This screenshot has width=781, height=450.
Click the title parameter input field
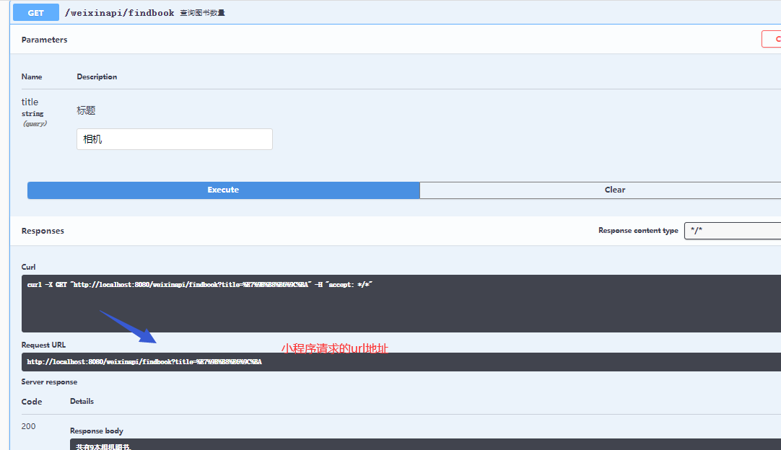click(175, 139)
